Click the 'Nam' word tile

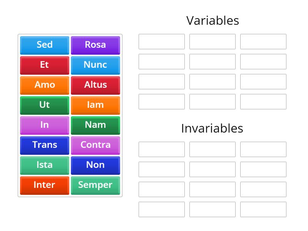tap(95, 125)
